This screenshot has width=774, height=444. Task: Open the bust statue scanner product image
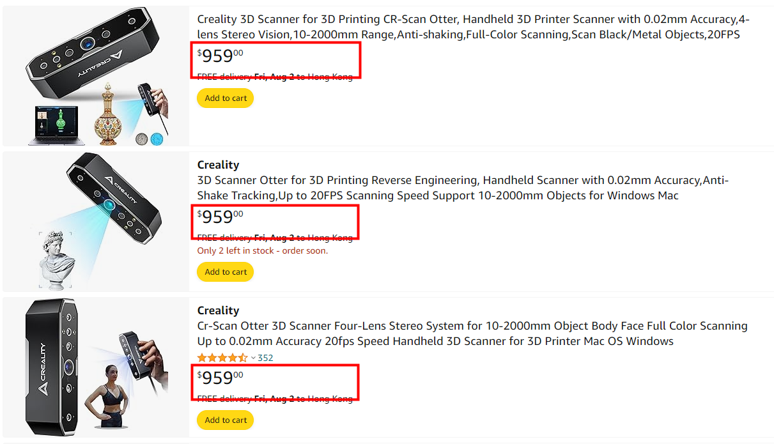coord(97,222)
